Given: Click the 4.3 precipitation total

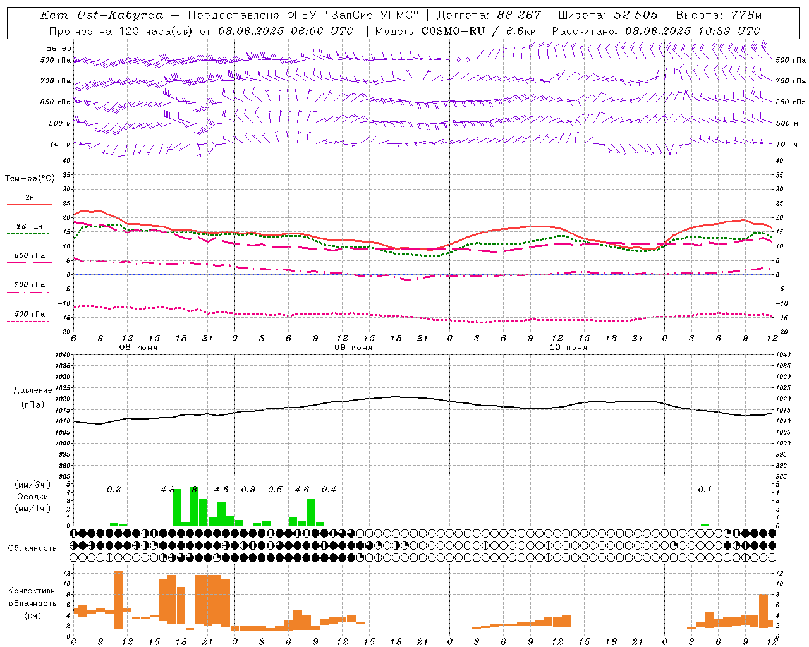Looking at the screenshot, I should 167,490.
